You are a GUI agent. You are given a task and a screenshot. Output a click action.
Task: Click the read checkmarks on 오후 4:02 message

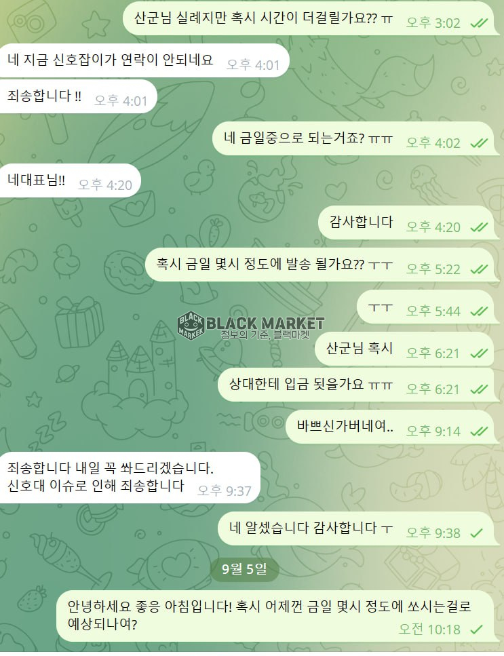tap(479, 143)
